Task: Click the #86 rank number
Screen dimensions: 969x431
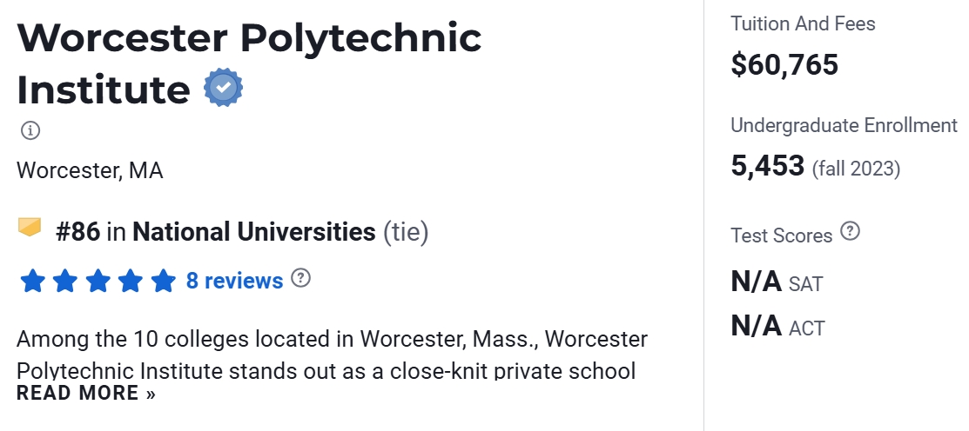Action: point(77,232)
